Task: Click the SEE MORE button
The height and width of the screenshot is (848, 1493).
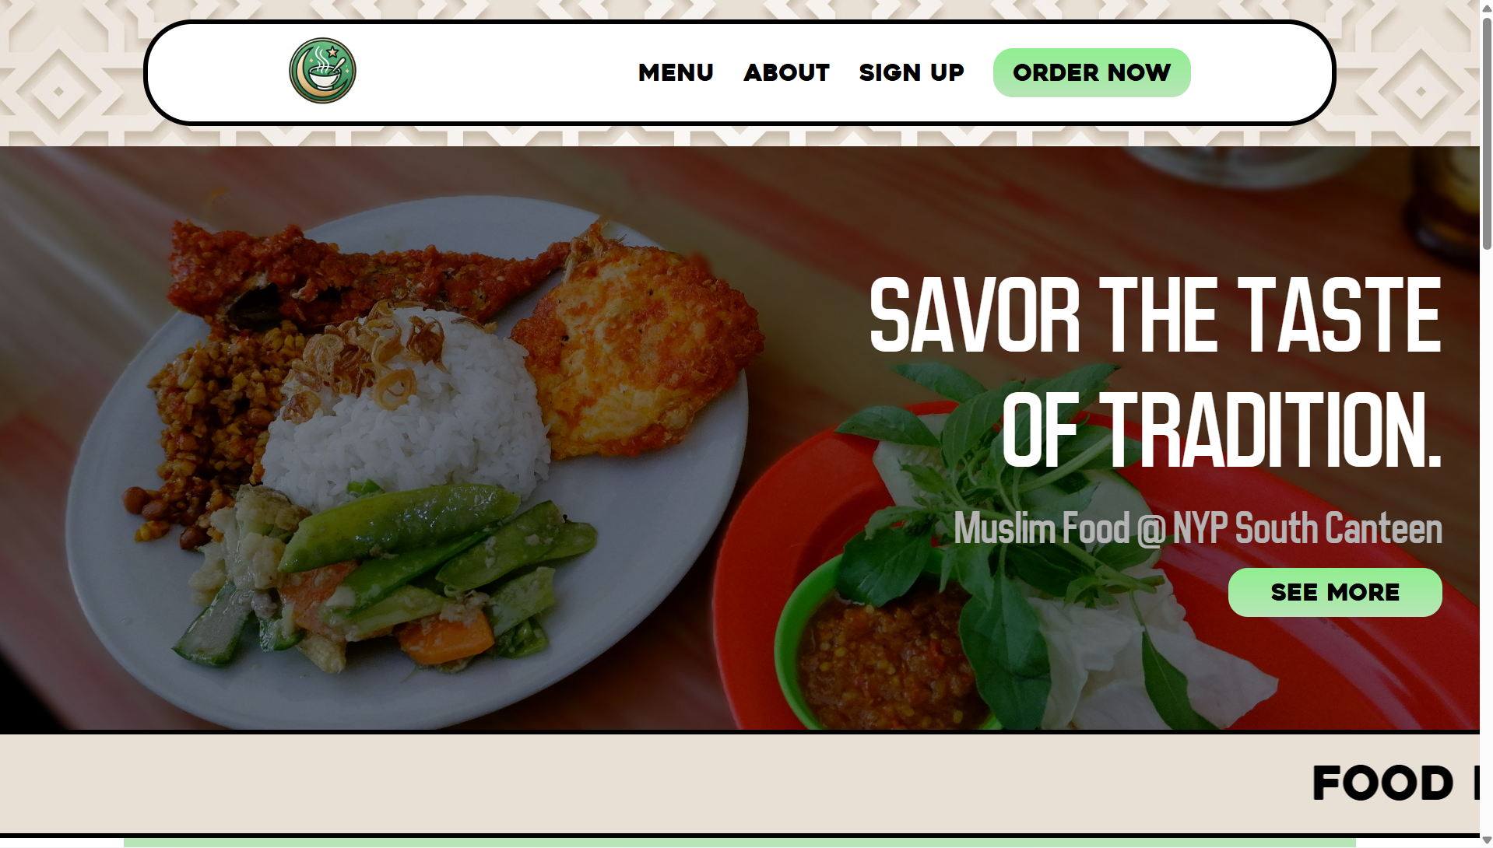Action: point(1335,592)
